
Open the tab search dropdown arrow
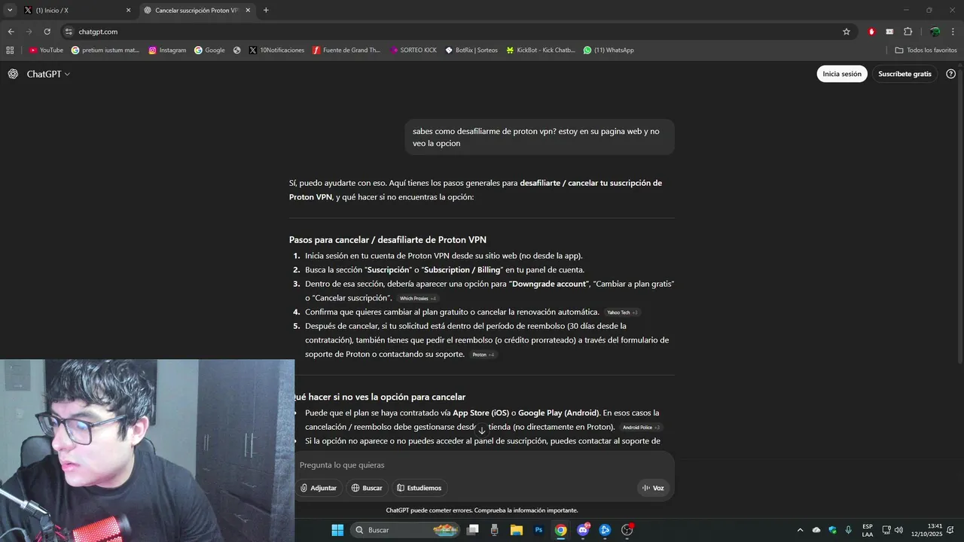point(10,11)
